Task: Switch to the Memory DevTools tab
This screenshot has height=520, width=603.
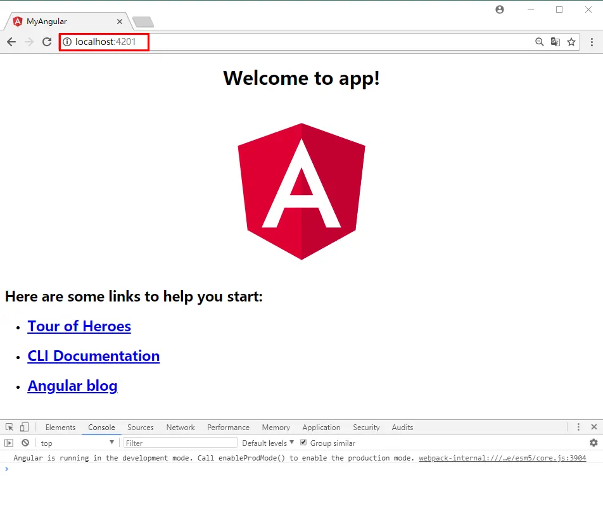Action: coord(276,428)
